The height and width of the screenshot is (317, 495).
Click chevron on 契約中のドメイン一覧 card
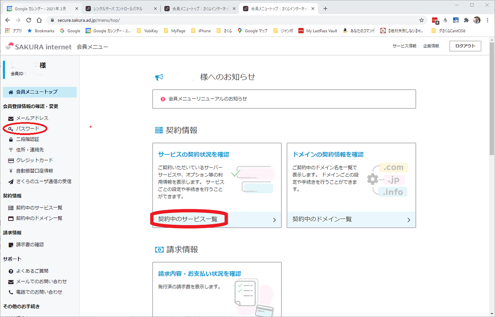409,220
